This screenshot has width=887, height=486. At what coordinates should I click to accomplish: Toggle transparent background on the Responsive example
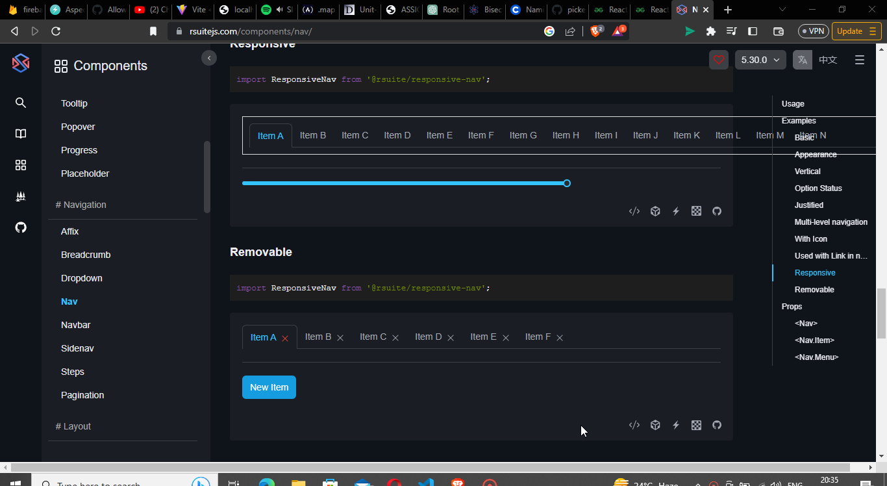coord(696,211)
